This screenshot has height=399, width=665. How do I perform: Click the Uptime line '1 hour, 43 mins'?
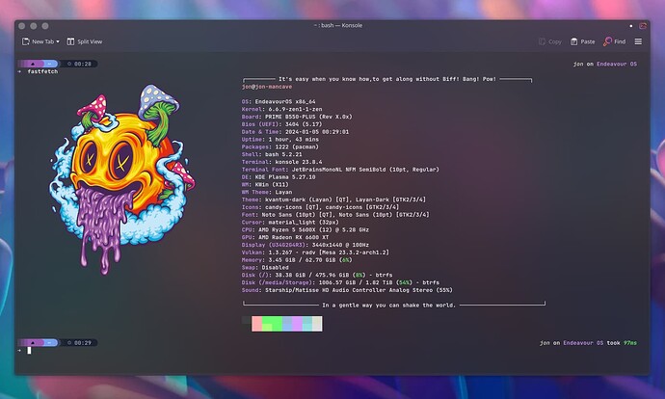point(279,140)
